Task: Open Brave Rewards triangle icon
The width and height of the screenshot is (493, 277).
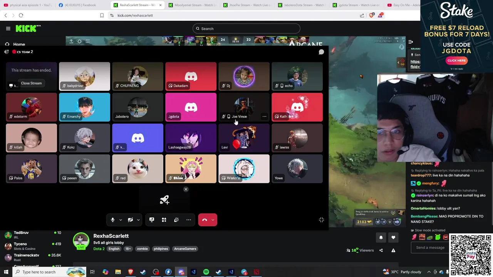Action: pyautogui.click(x=381, y=15)
